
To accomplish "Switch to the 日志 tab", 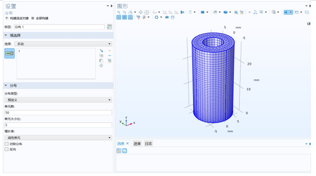I will 148,143.
